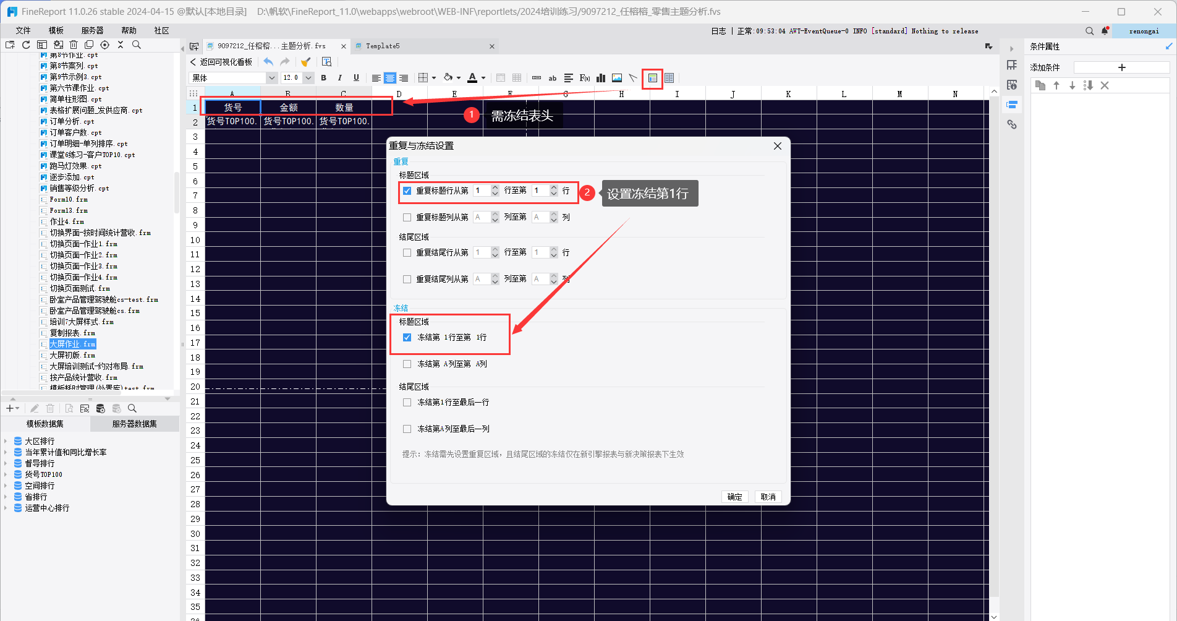Click the locate current template target icon
The width and height of the screenshot is (1177, 621).
click(104, 45)
